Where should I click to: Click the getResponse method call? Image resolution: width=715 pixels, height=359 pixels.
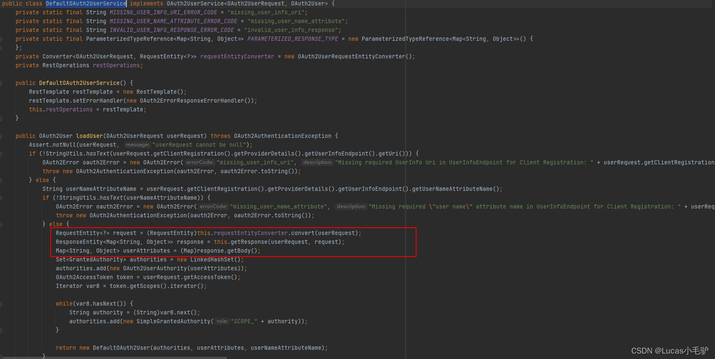coord(249,242)
